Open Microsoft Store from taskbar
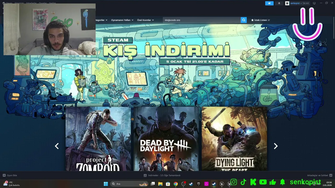 click(168, 184)
